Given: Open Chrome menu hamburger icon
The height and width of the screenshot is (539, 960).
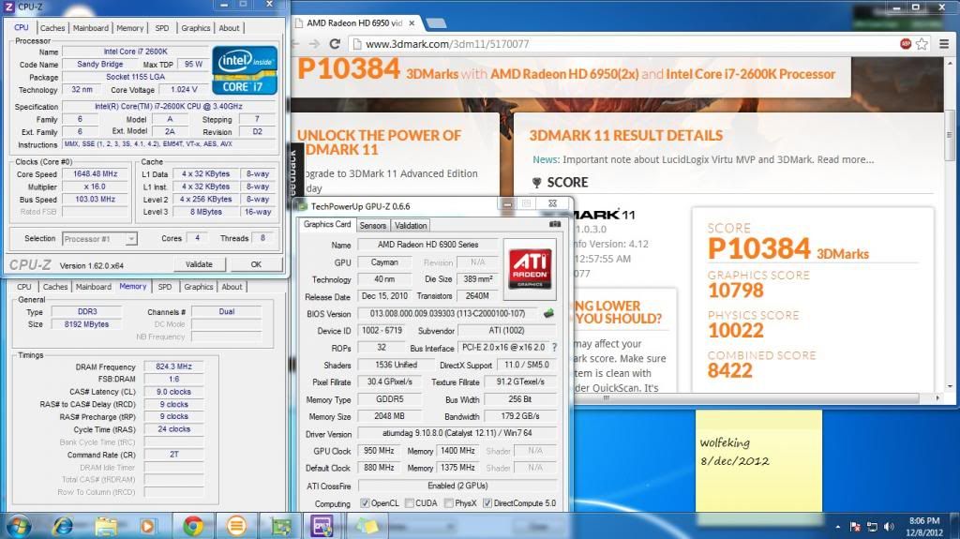Looking at the screenshot, I should click(944, 44).
